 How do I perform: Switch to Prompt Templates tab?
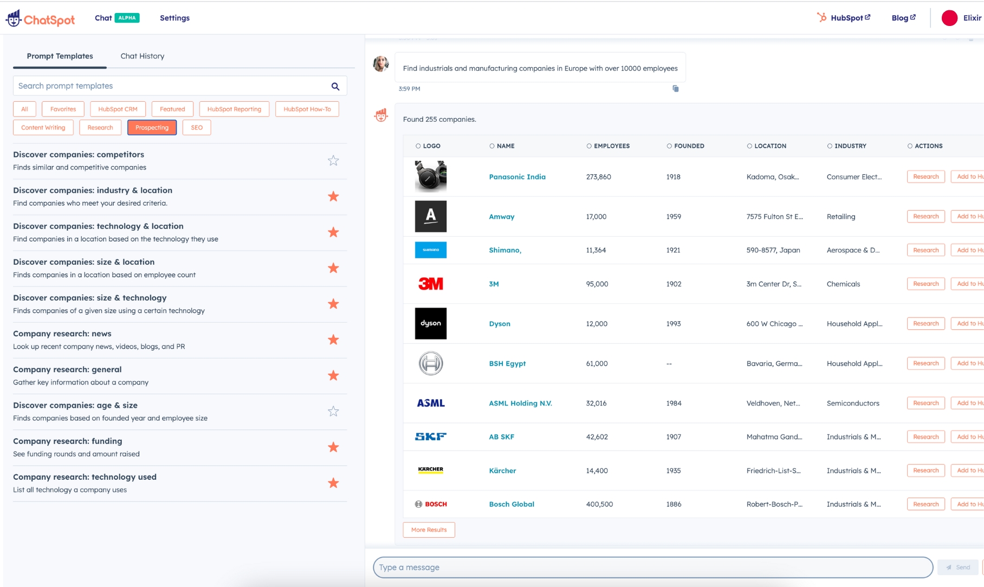pyautogui.click(x=60, y=56)
